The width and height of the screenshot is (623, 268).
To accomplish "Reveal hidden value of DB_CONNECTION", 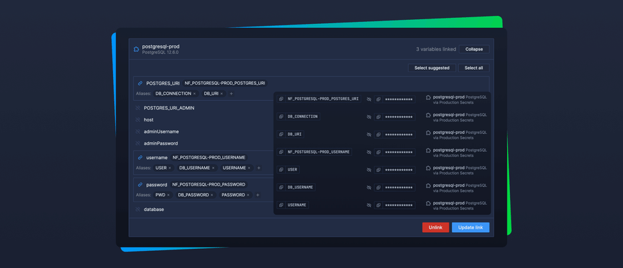I will (369, 117).
